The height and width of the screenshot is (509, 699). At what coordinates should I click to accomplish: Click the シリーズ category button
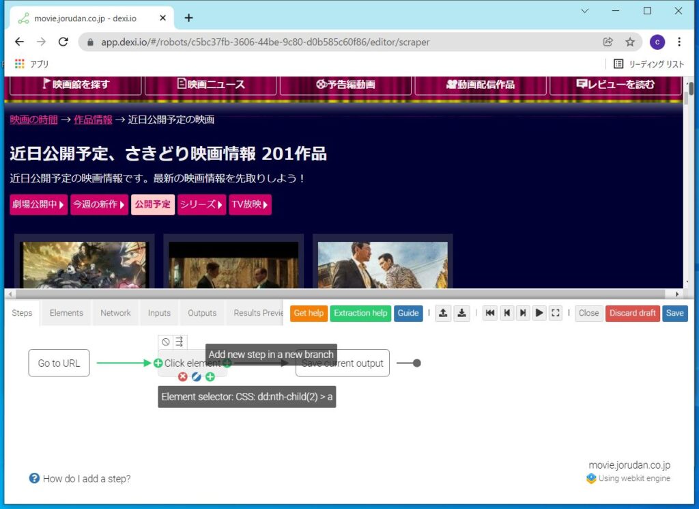[201, 205]
